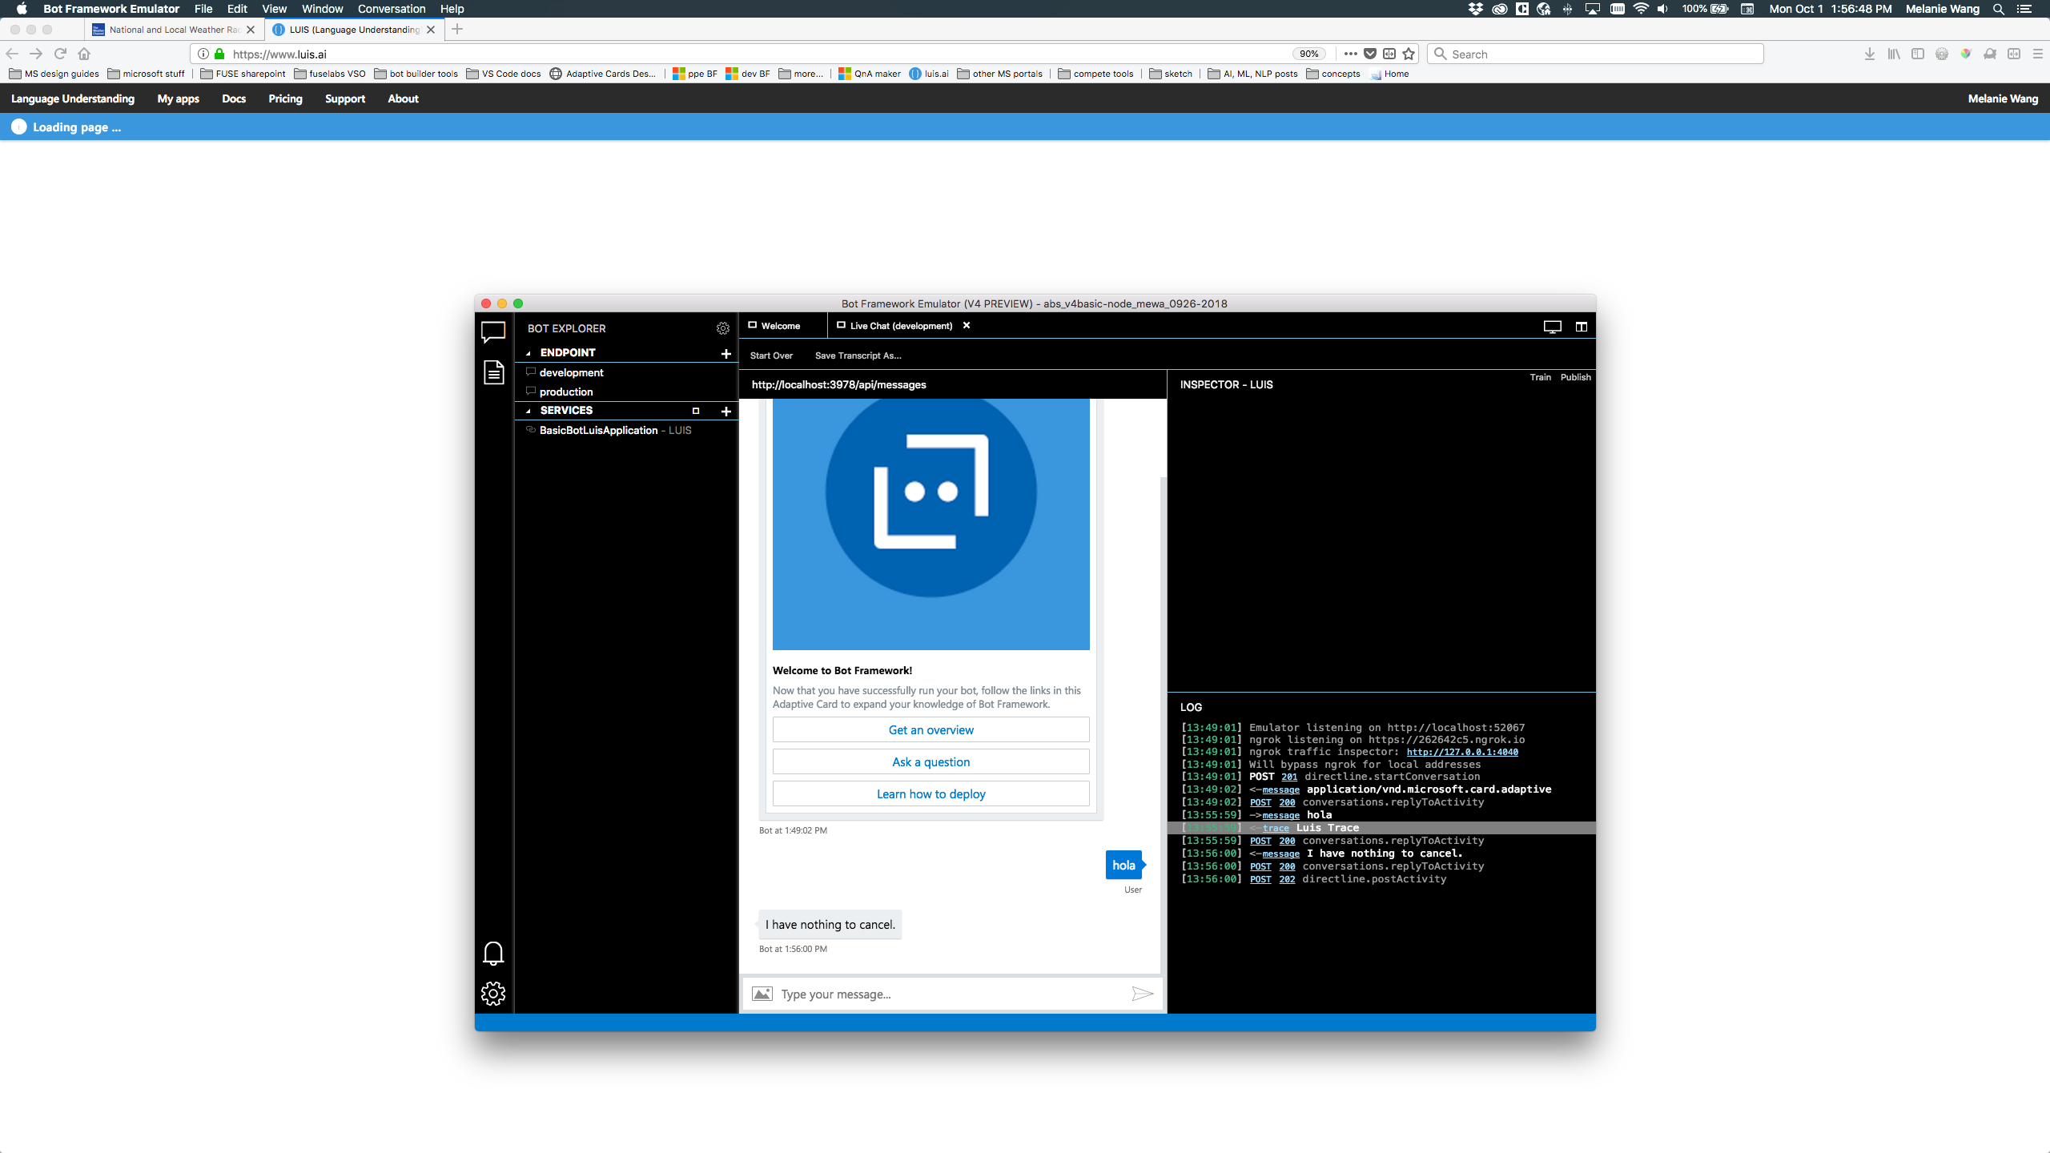
Task: Toggle presentation mode monitor icon
Action: pos(1552,327)
